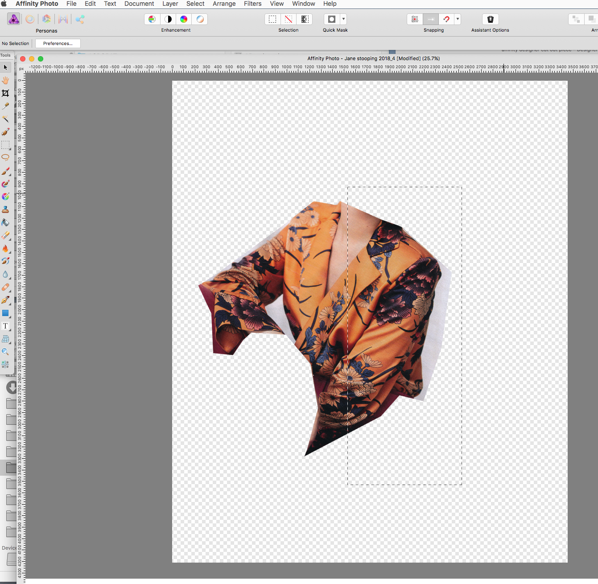
Task: Select the Flood Fill bucket tool
Action: point(5,222)
